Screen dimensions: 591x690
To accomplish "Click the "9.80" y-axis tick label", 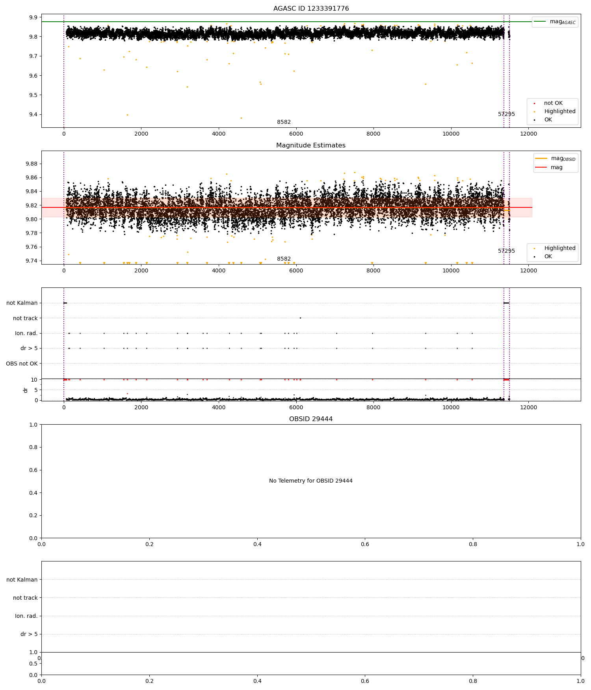I will (32, 219).
